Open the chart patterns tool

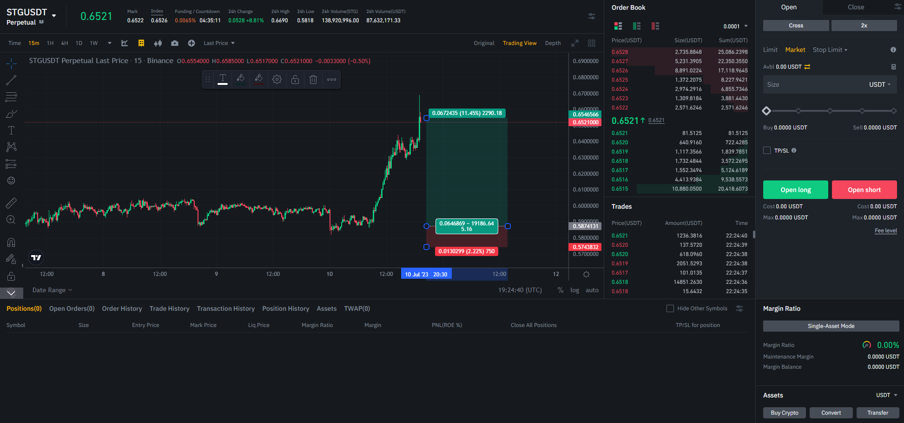pyautogui.click(x=11, y=147)
